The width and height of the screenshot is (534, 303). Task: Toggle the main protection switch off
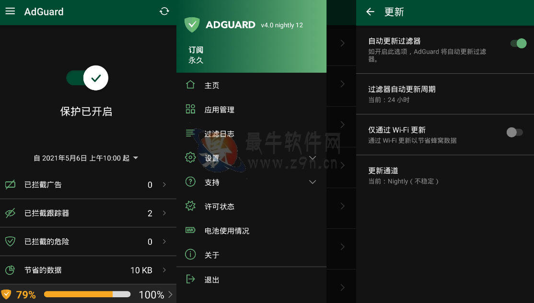click(87, 78)
